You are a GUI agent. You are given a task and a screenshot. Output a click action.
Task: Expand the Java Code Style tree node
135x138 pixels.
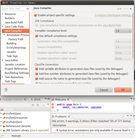pyautogui.click(x=3, y=27)
